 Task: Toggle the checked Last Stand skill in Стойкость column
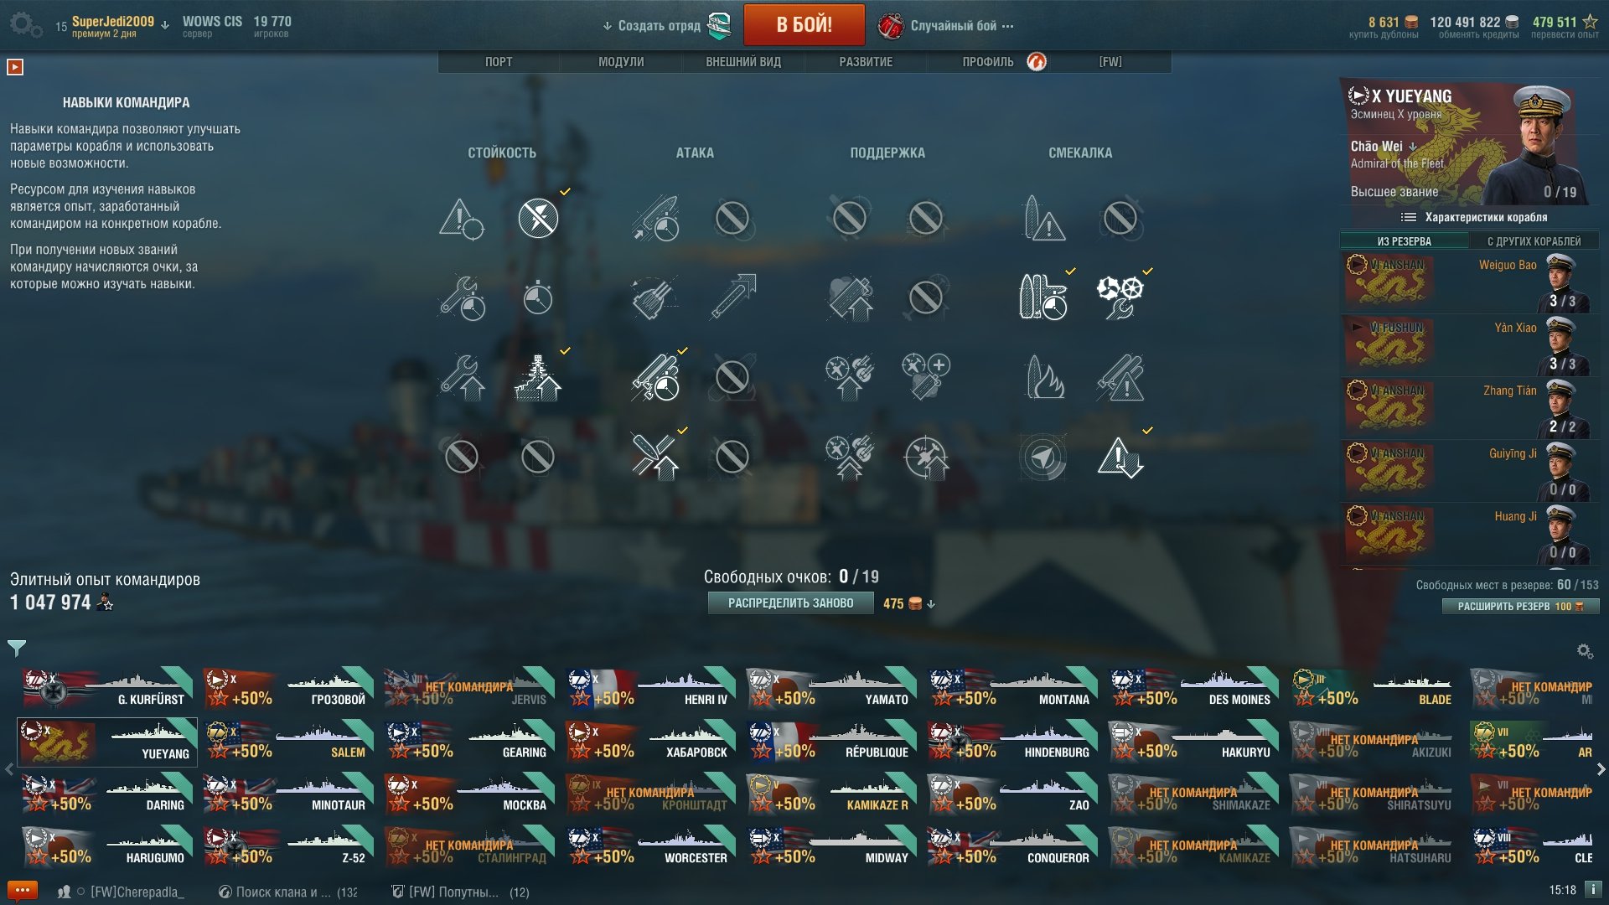[538, 219]
